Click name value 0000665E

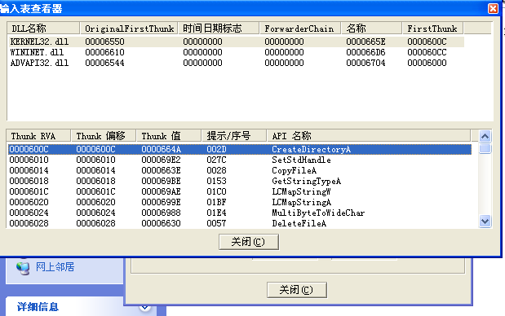click(365, 42)
